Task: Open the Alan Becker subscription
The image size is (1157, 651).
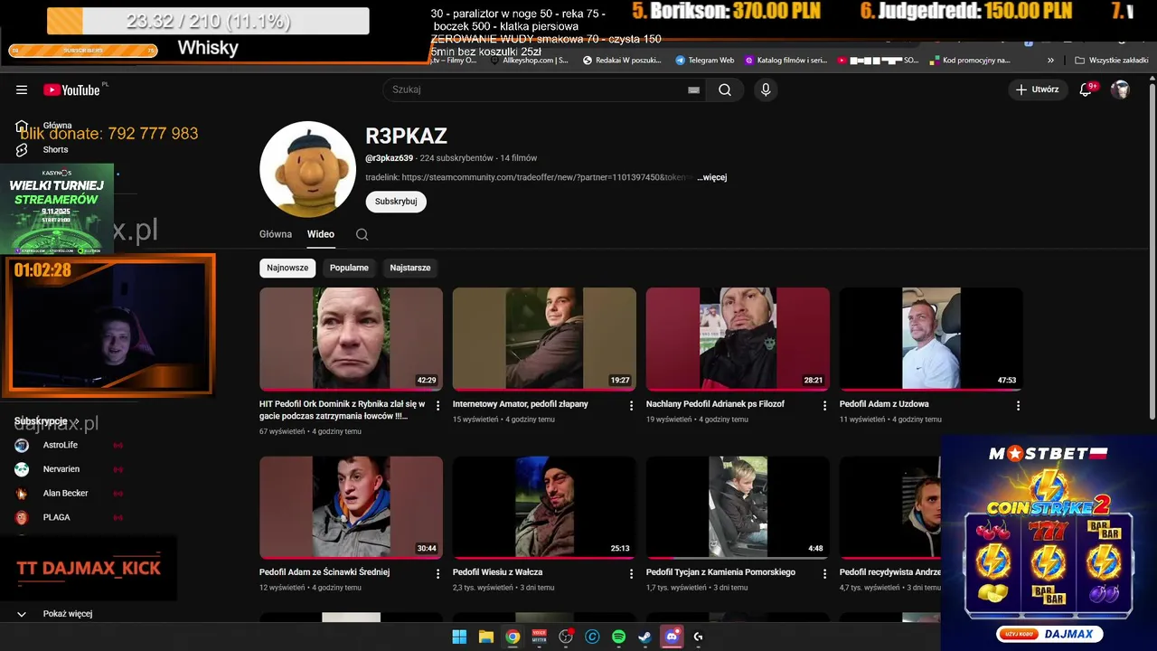Action: pos(65,494)
